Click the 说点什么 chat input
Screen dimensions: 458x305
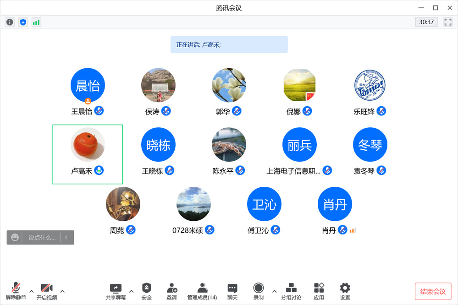(42, 238)
